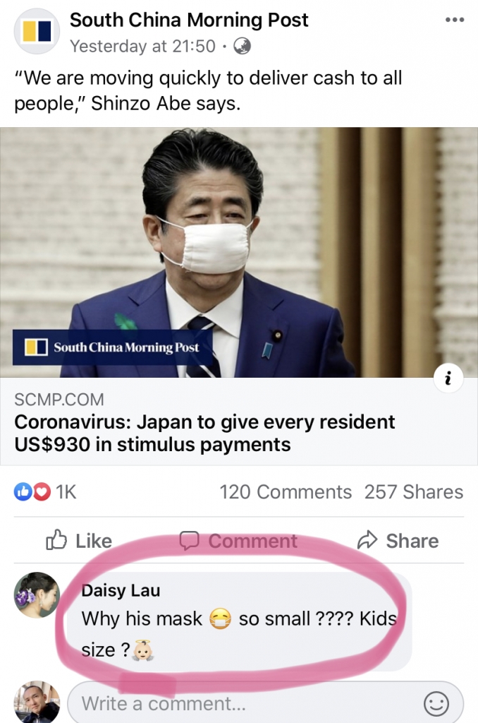Like the post with thumbs-up button
The image size is (478, 723).
point(79,540)
